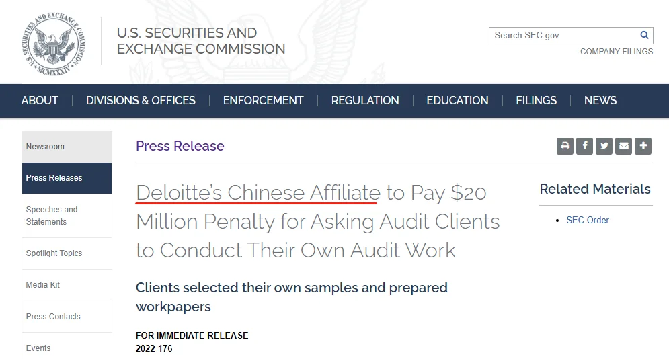
Task: Open the NEWS menu
Action: point(600,101)
